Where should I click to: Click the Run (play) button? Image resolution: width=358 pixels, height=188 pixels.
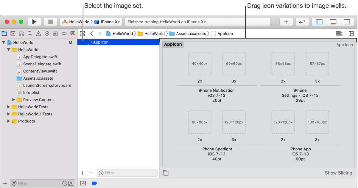tap(34, 22)
